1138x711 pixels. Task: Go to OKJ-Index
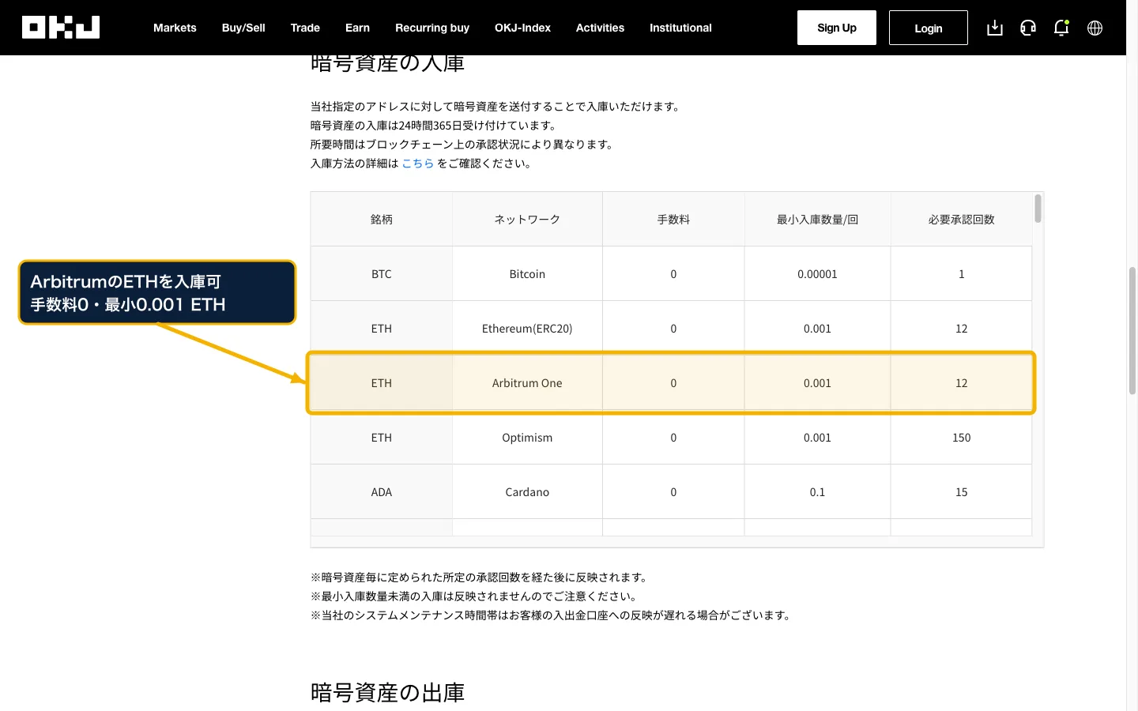coord(522,28)
